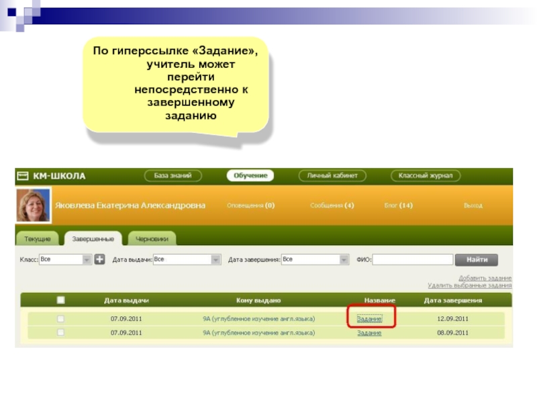Open Сообщения (4)
This screenshot has width=537, height=403.
pyautogui.click(x=332, y=206)
